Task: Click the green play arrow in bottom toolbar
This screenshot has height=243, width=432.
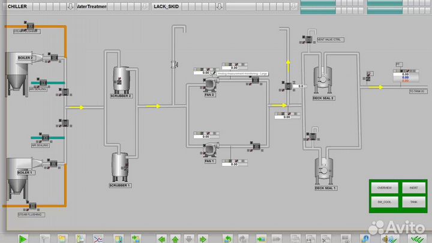Action: [x=23, y=238]
